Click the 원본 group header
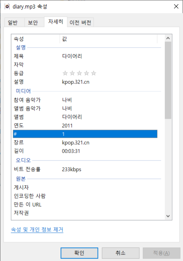The height and width of the screenshot is (261, 183). point(21,179)
